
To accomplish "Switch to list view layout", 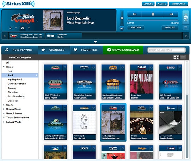I will tap(182, 57).
